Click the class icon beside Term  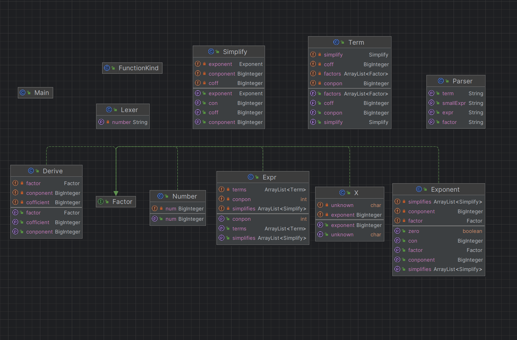(x=336, y=42)
